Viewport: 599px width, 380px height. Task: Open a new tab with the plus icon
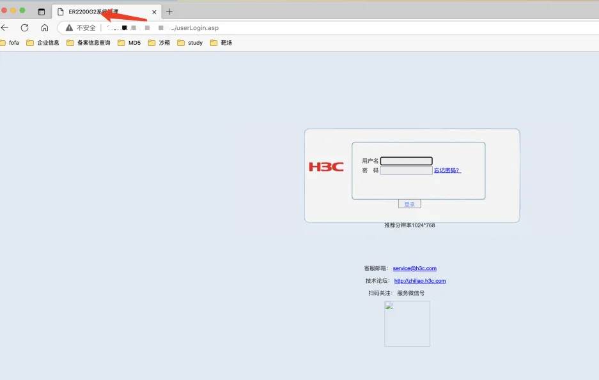[x=169, y=12]
